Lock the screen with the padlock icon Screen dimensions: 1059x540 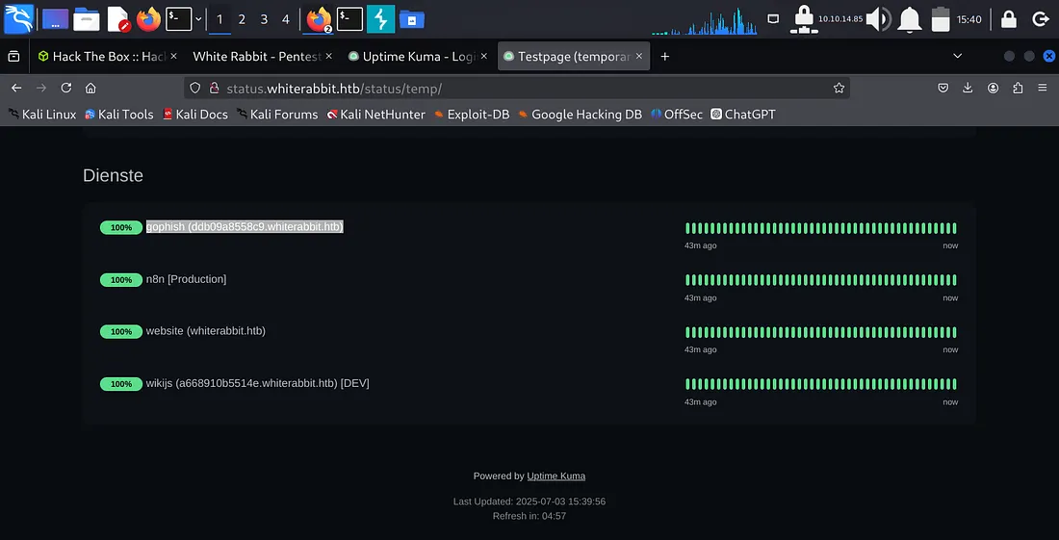(1008, 19)
